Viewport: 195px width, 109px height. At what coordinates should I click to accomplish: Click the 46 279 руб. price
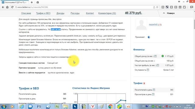click(x=133, y=13)
